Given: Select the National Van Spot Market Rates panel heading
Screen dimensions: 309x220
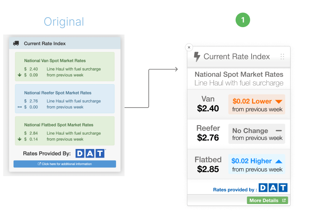Looking at the screenshot, I should pyautogui.click(x=55, y=61).
